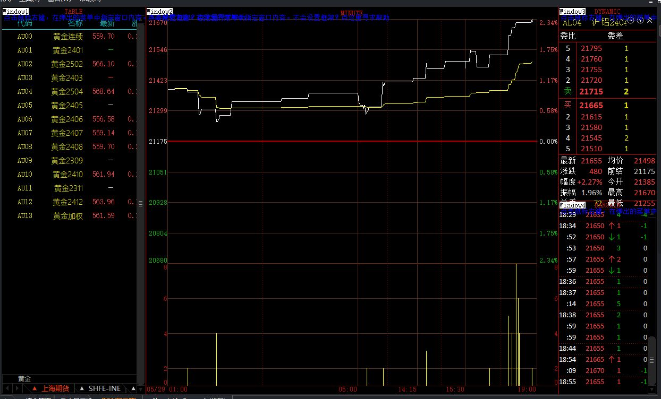Select the AU12 黄金2412 row
The width and height of the screenshot is (661, 399).
tap(69, 202)
